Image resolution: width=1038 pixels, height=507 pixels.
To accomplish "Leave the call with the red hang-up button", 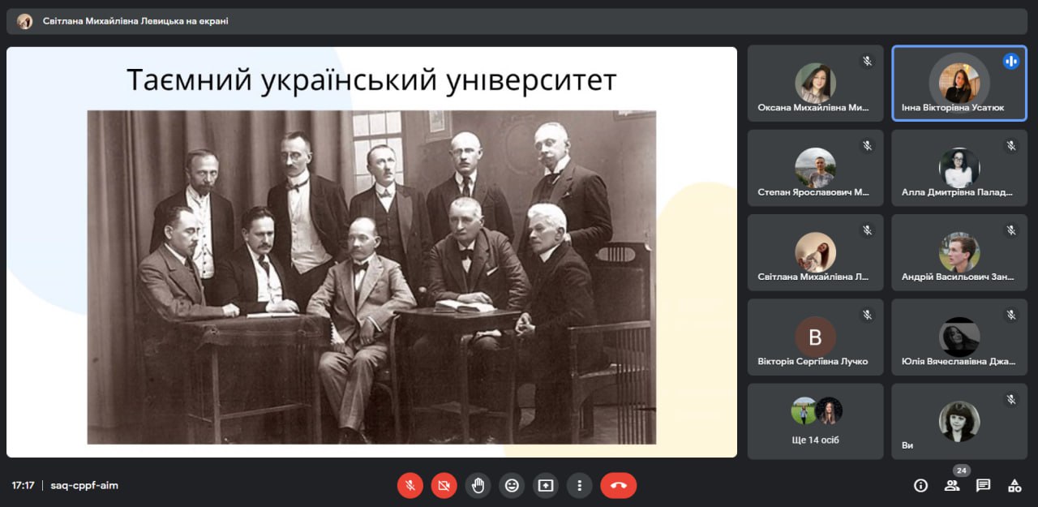I will pyautogui.click(x=619, y=485).
